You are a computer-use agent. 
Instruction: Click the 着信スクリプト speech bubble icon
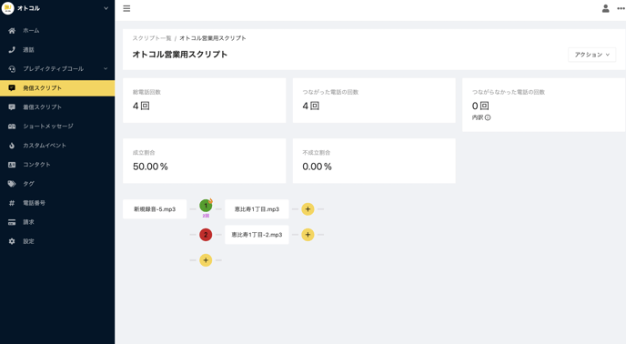coord(12,107)
